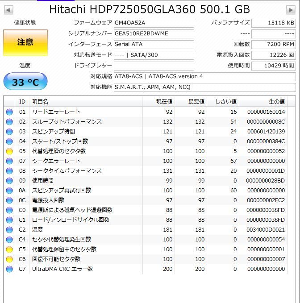Select row スループットパフォーマンス
Image resolution: width=300 pixels, height=303 pixels.
[x=146, y=122]
